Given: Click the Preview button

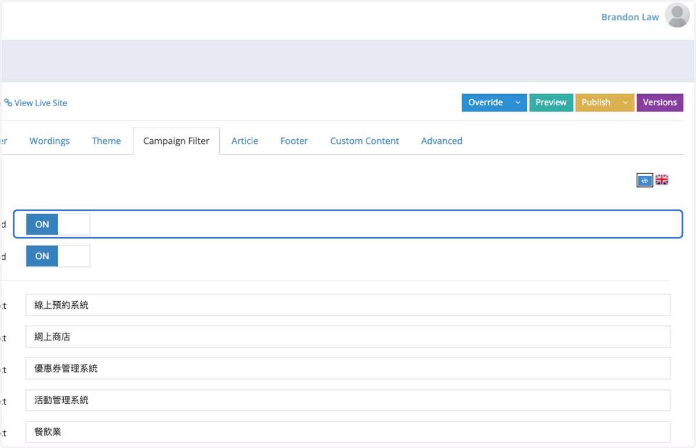Looking at the screenshot, I should pyautogui.click(x=551, y=103).
